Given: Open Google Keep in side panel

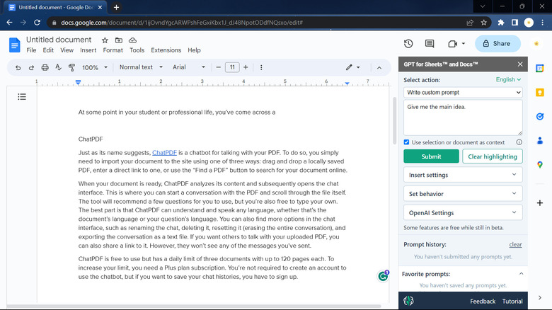Looking at the screenshot, I should (x=539, y=92).
